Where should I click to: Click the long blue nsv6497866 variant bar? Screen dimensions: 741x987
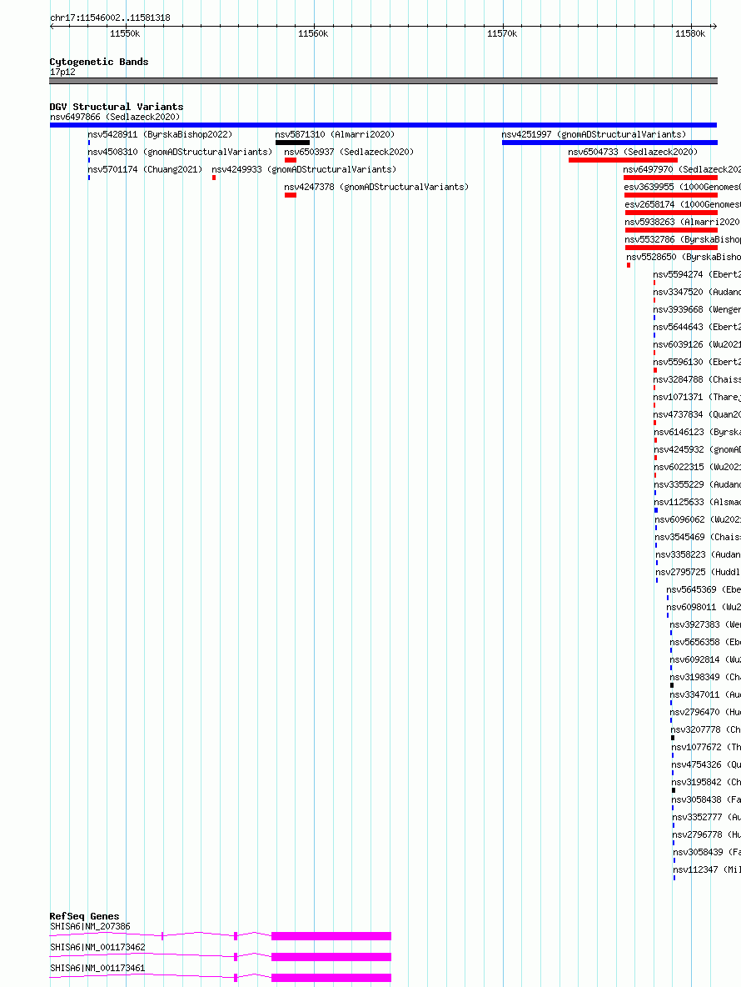pos(383,125)
